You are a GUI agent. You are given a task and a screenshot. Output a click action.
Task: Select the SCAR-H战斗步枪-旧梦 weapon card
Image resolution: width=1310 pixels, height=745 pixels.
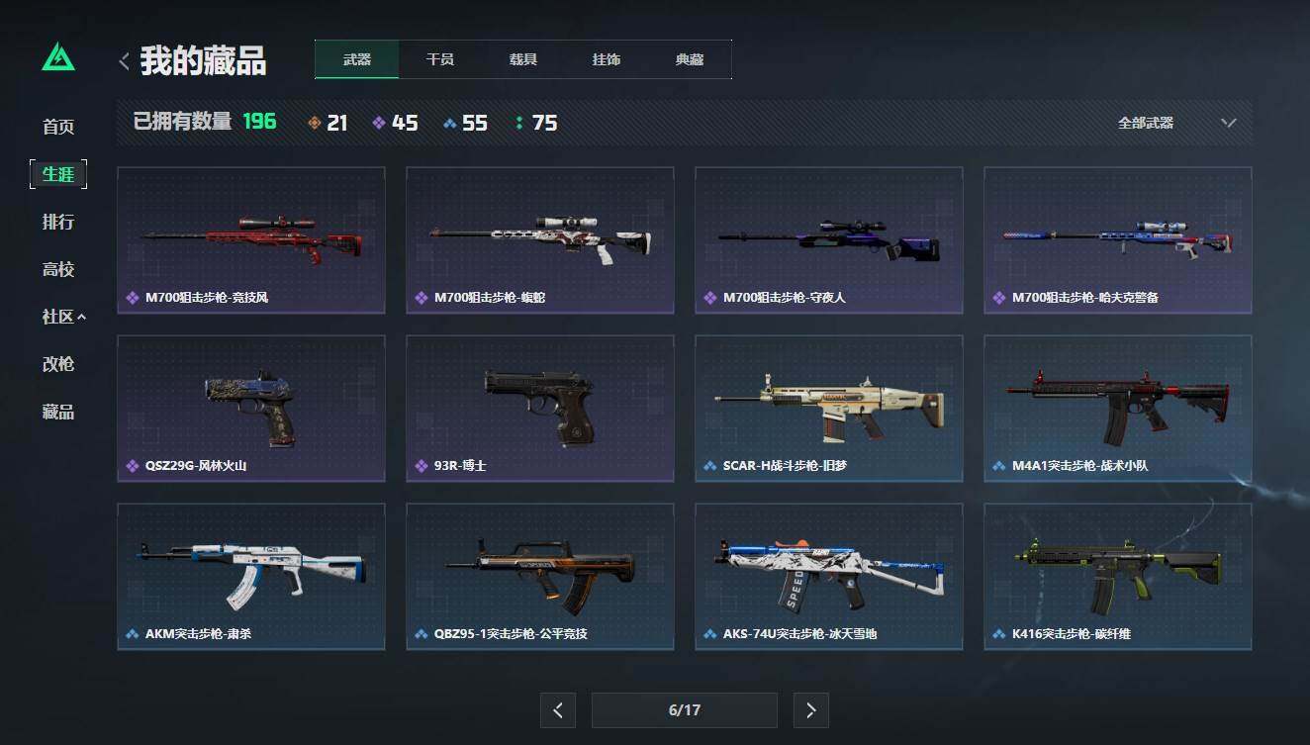click(x=829, y=409)
